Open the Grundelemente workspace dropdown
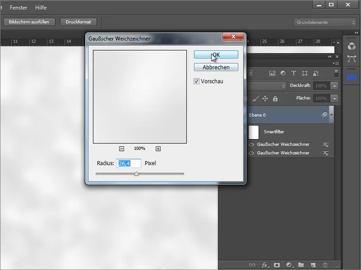The width and height of the screenshot is (361, 270). tap(325, 22)
